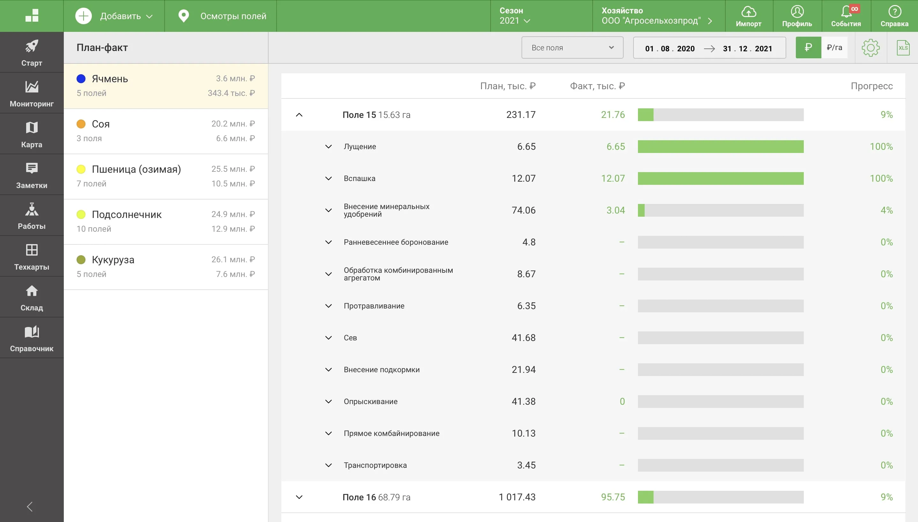Open the Все поля dropdown
The width and height of the screenshot is (918, 522).
coord(572,48)
